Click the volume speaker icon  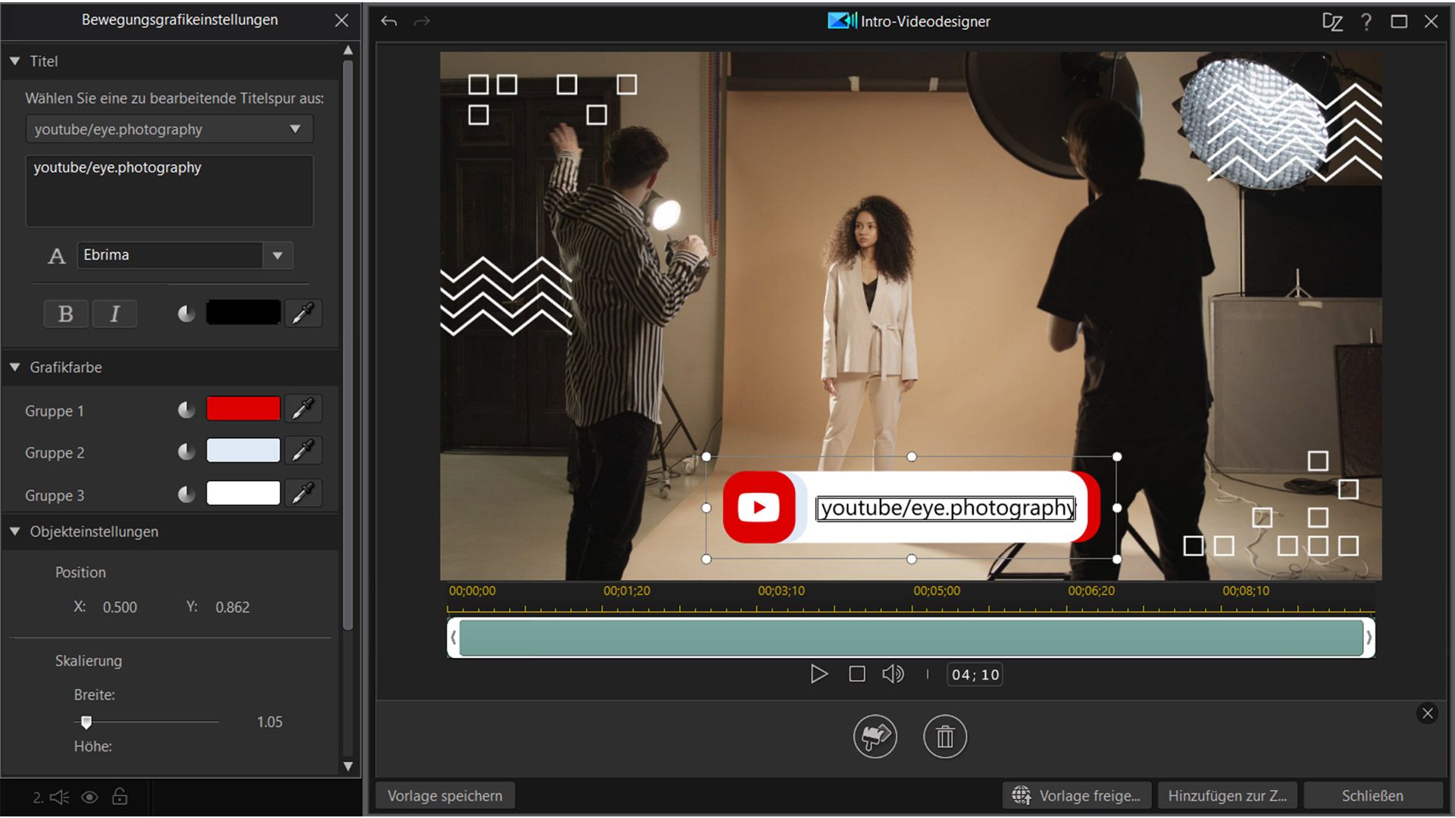pos(893,674)
